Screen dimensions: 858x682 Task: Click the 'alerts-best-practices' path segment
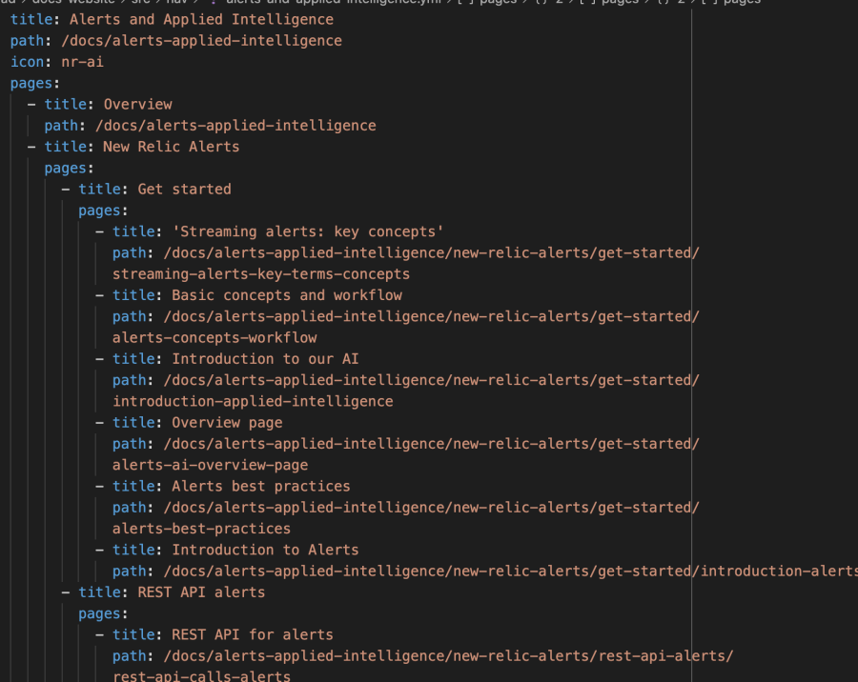(x=201, y=529)
